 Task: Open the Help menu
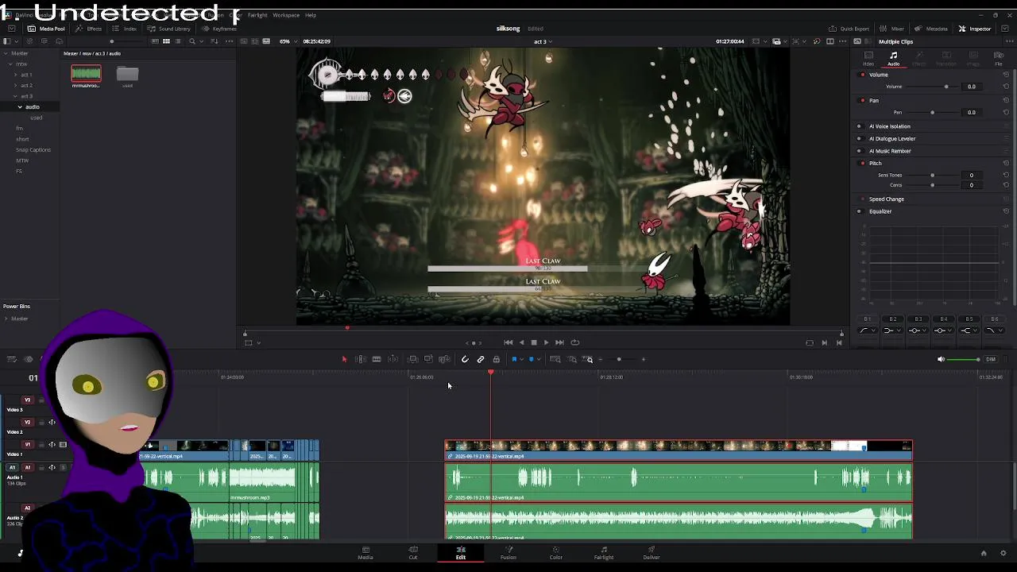click(311, 15)
